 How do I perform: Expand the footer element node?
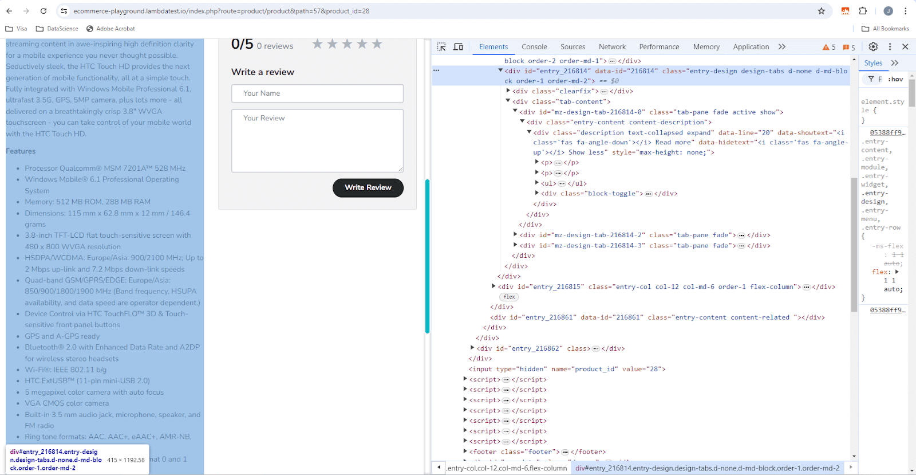pyautogui.click(x=465, y=452)
